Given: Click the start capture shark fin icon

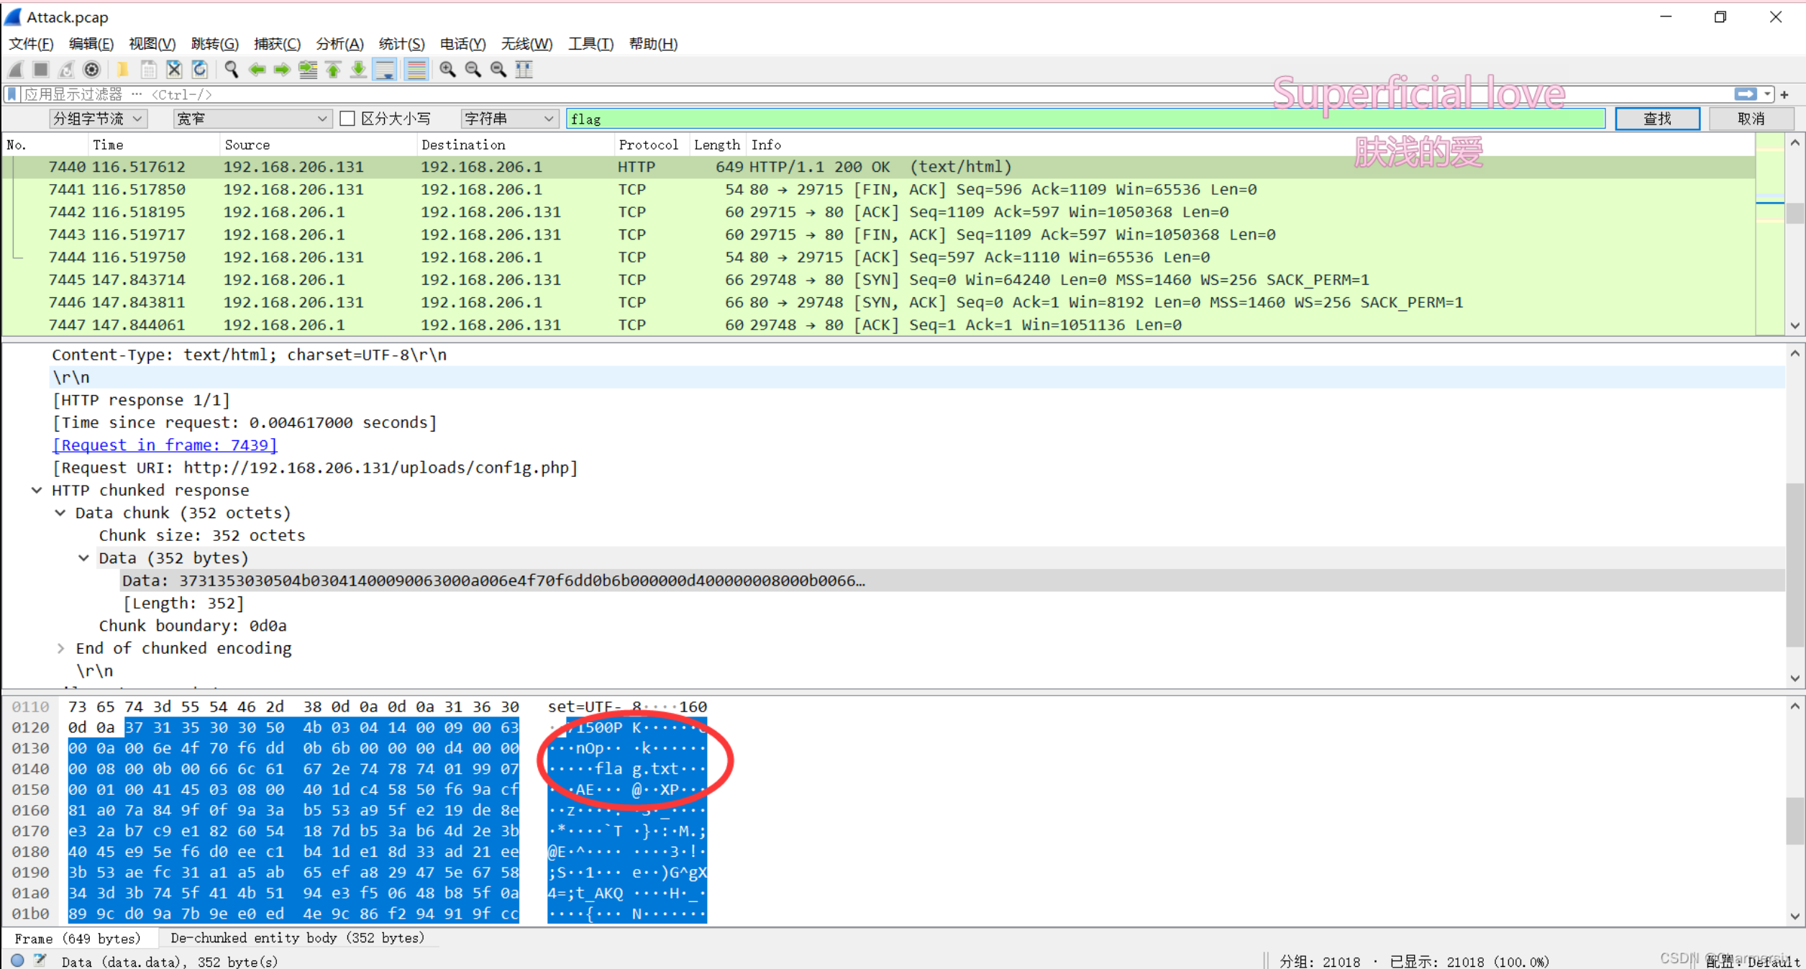Looking at the screenshot, I should 16,70.
